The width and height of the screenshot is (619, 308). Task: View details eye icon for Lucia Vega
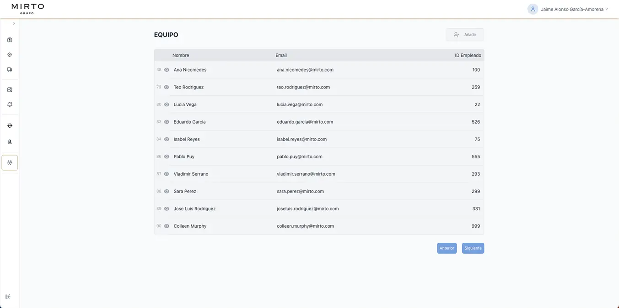167,104
